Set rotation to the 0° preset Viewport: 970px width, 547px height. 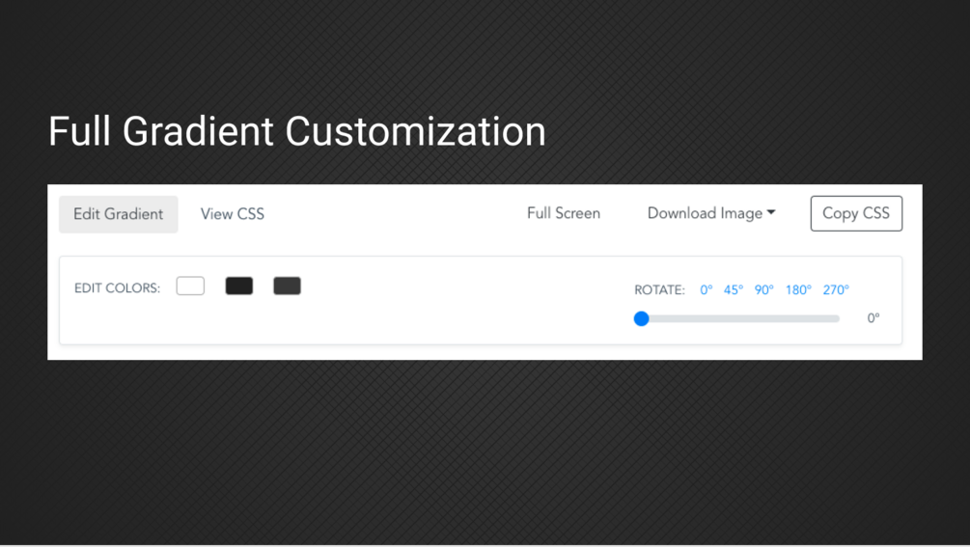tap(707, 289)
